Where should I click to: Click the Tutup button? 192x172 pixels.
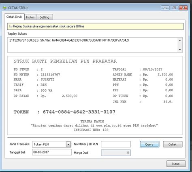click(176, 164)
